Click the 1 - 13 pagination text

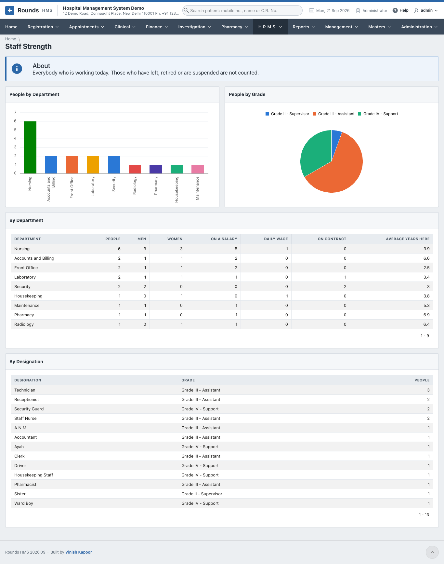coord(424,515)
